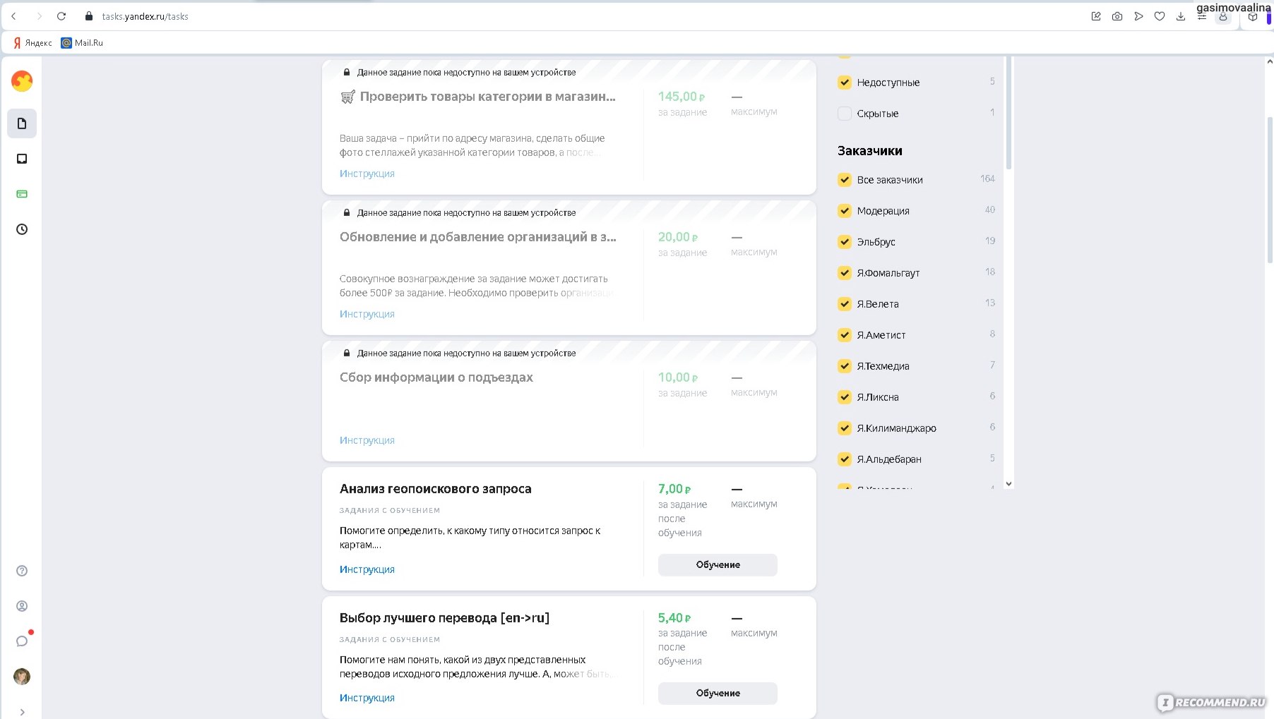This screenshot has height=719, width=1274.
Task: Open Инструкция for Проверить товары категории task
Action: point(367,174)
